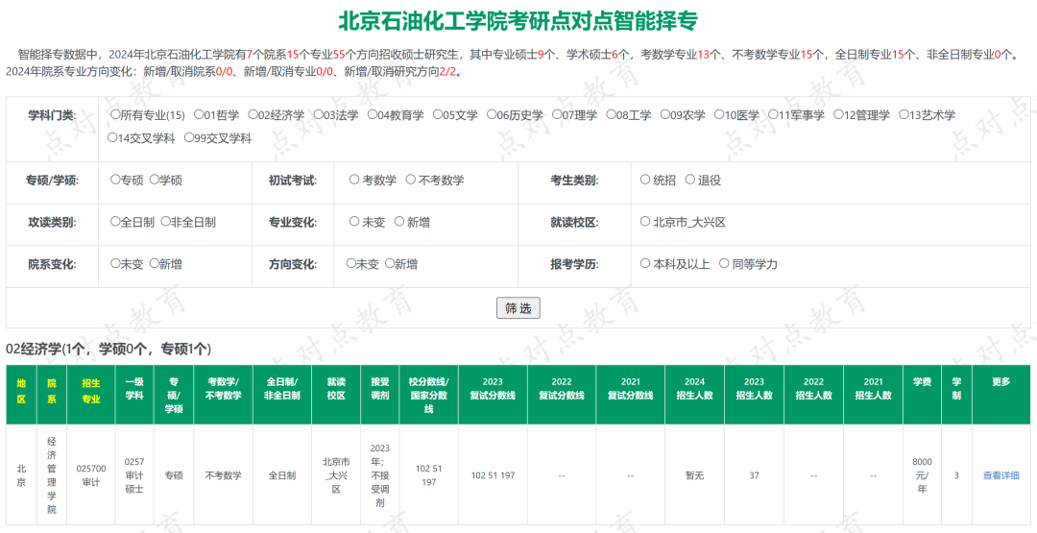Click the 更多 column header
Image resolution: width=1037 pixels, height=533 pixels.
(x=1001, y=395)
